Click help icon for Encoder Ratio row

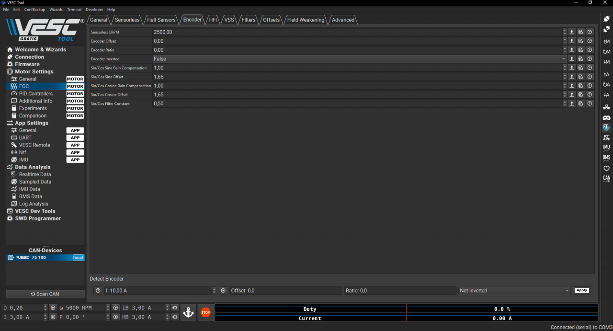pyautogui.click(x=590, y=50)
